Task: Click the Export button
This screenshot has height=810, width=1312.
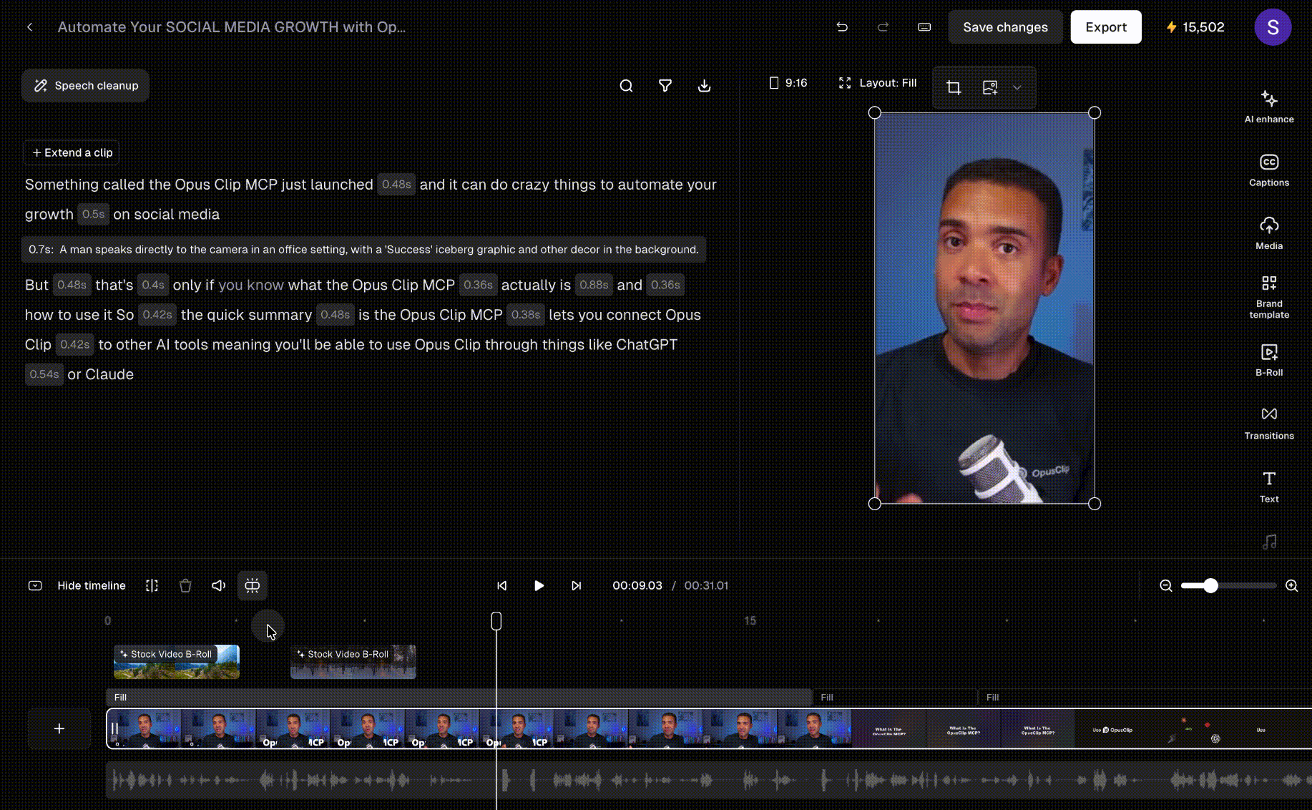Action: [x=1105, y=27]
